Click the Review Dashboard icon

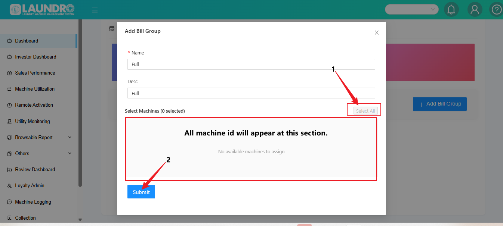point(10,170)
